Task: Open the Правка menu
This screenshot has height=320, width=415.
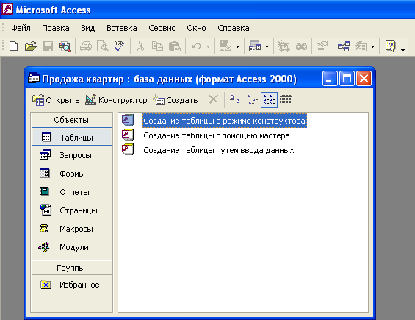Action: [x=56, y=28]
